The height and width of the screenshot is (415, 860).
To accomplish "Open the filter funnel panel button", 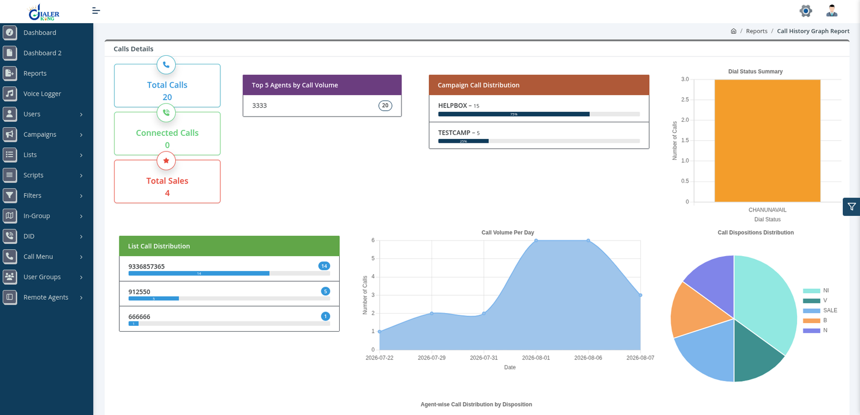I will 851,207.
